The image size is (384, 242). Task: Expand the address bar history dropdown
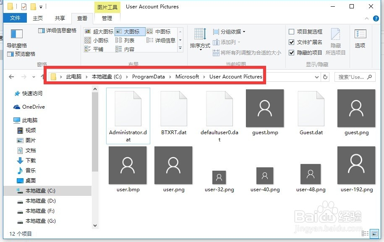coord(317,77)
